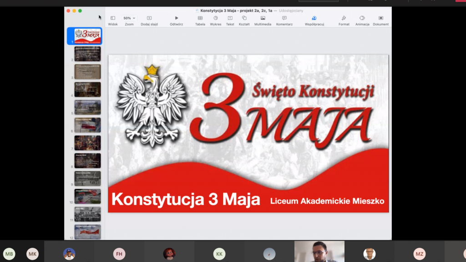Show the Dokument inspector
This screenshot has width=466, height=262.
pyautogui.click(x=381, y=20)
